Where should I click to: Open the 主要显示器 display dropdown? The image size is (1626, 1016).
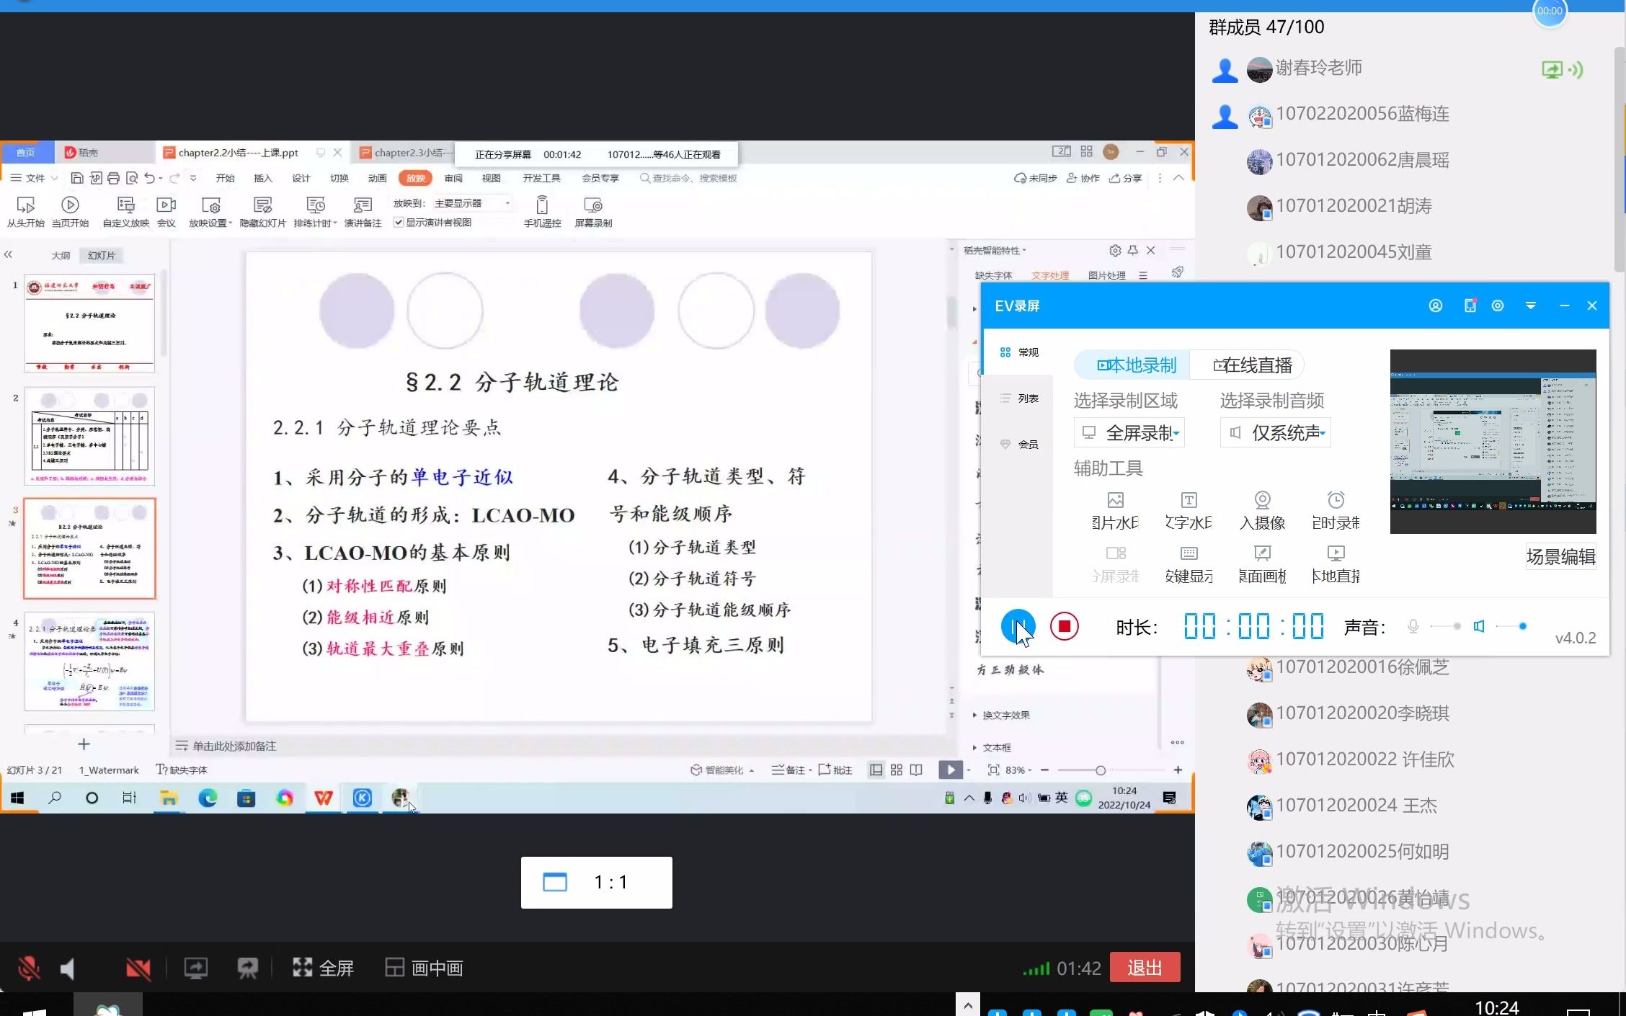click(x=473, y=203)
